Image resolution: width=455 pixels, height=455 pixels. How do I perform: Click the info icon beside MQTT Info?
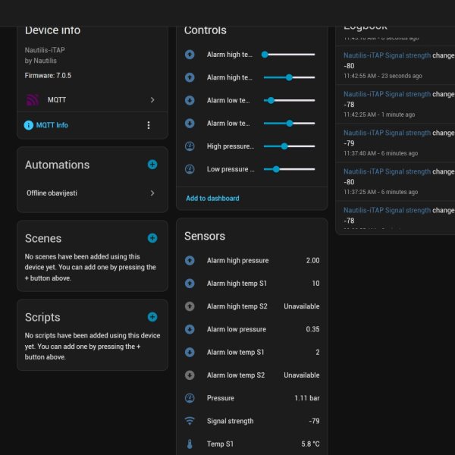pos(29,125)
